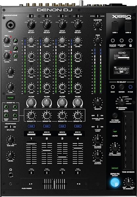
Task: Click the channel 1 Input Select knob
Action: 31,25
